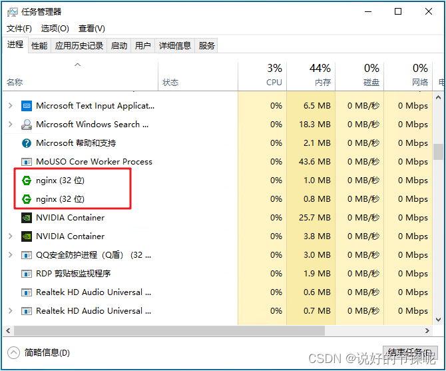
Task: Sort by the 磁盘 0% column header
Action: (359, 76)
